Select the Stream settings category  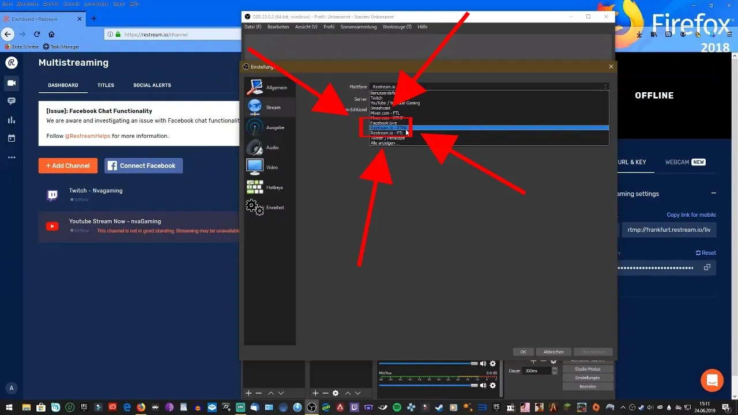(x=270, y=107)
